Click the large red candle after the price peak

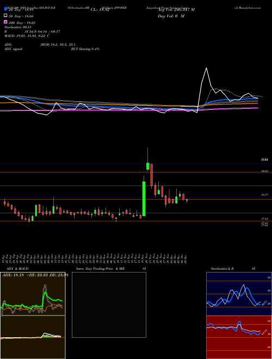151,175
